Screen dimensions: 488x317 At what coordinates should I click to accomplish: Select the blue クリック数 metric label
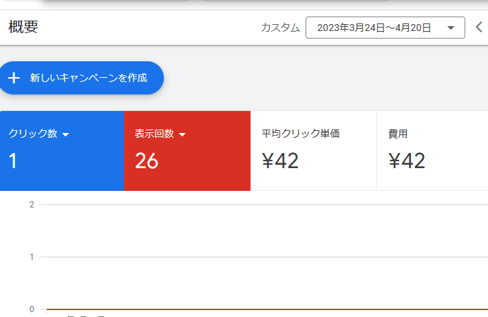[x=32, y=134]
